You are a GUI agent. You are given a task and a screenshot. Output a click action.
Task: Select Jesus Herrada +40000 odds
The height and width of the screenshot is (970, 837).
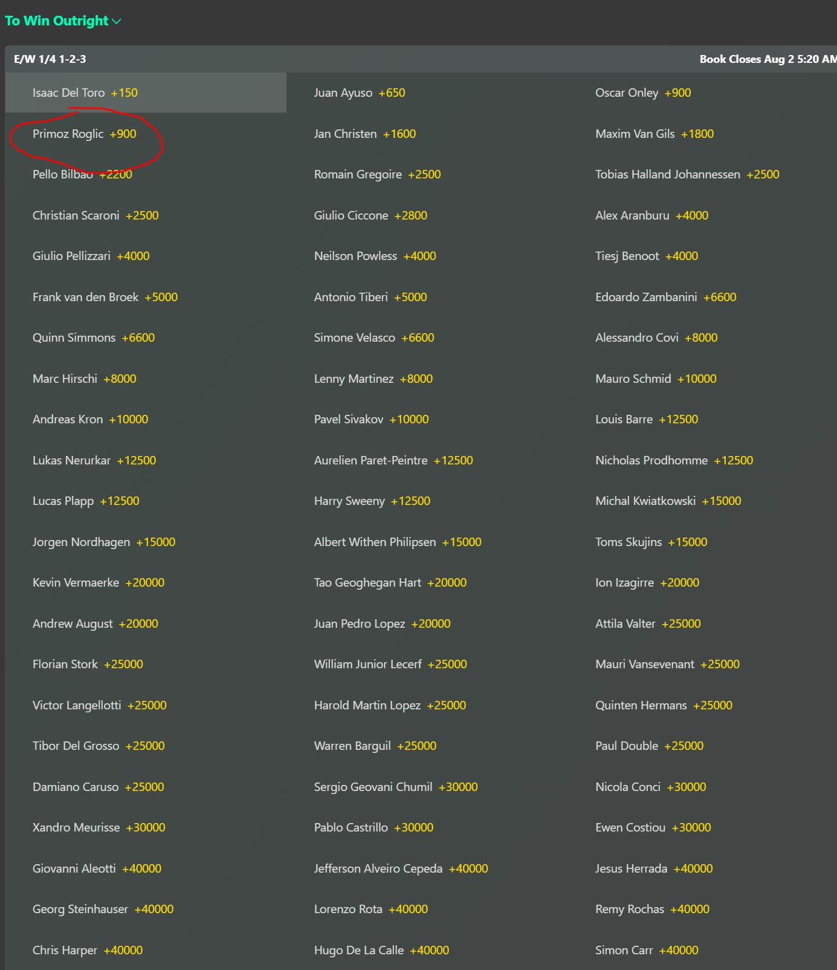point(654,868)
